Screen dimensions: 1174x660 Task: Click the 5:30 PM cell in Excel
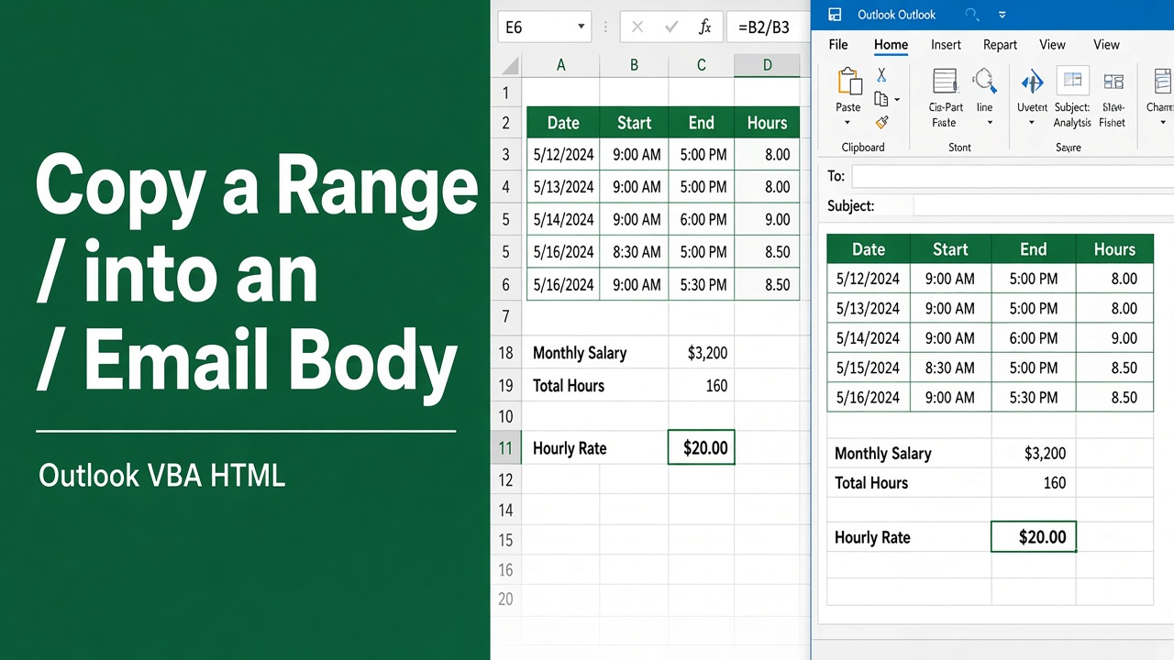tap(703, 285)
